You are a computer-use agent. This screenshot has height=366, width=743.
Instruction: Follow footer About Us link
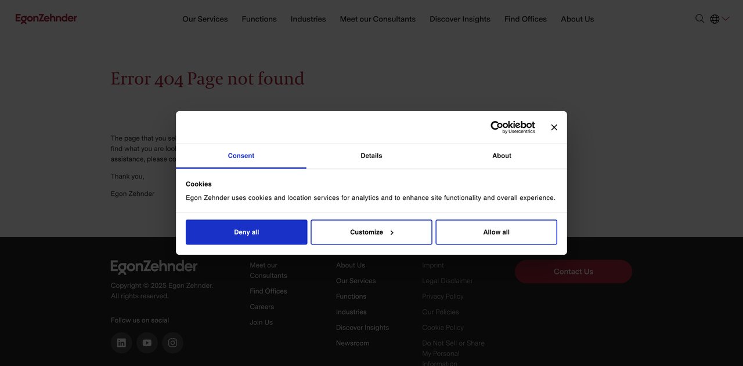tap(351, 265)
